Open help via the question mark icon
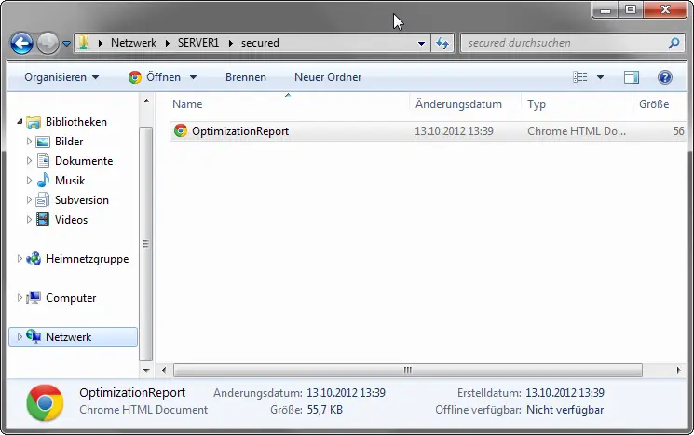This screenshot has height=435, width=694. (665, 77)
